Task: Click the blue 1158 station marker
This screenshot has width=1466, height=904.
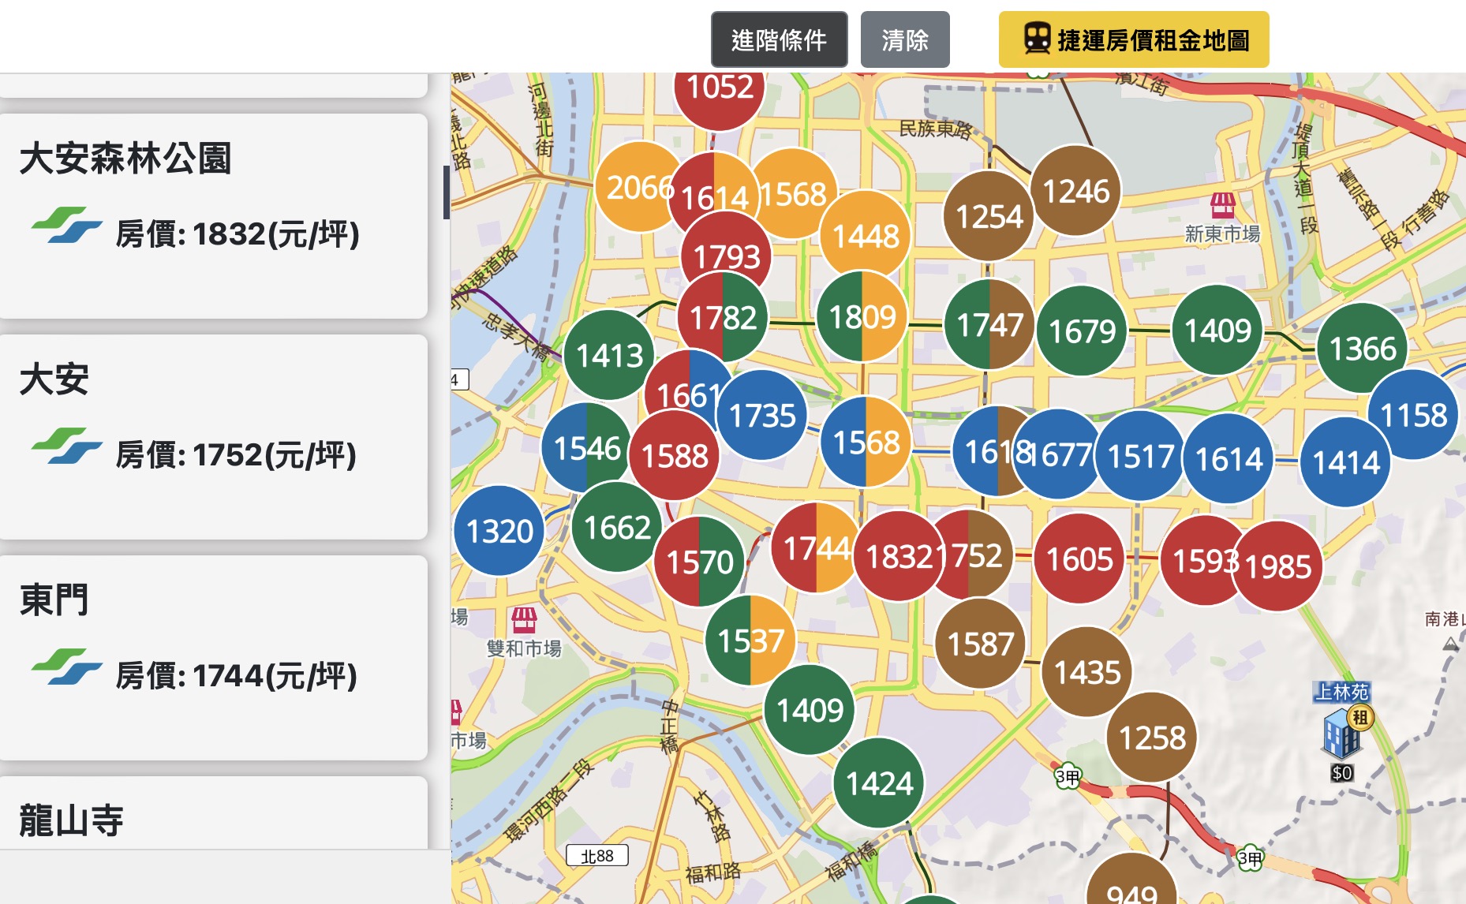Action: click(x=1413, y=414)
